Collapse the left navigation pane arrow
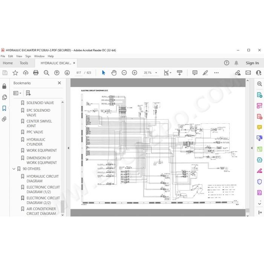 tap(68, 148)
